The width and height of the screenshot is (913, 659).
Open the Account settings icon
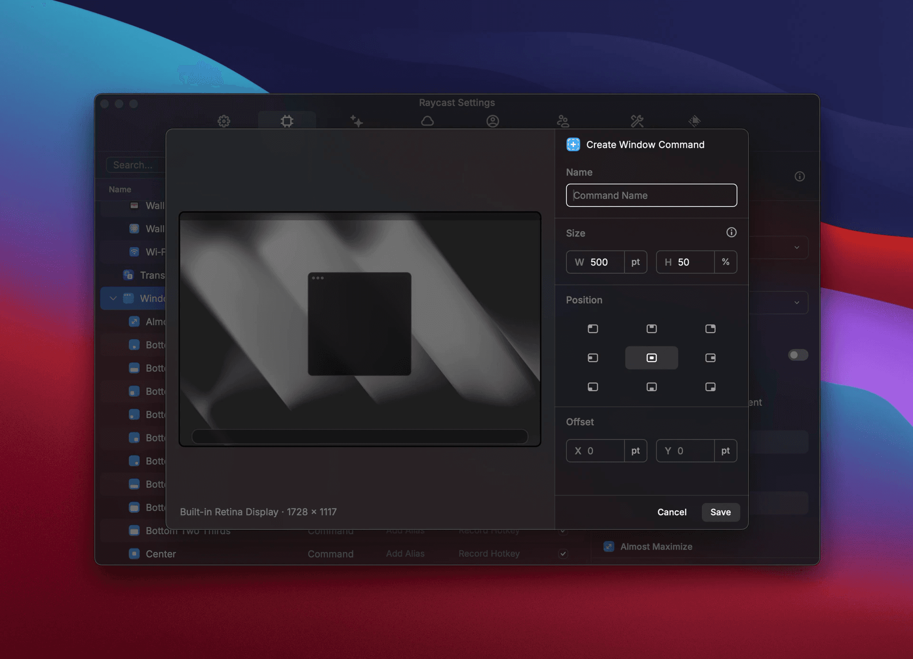493,121
